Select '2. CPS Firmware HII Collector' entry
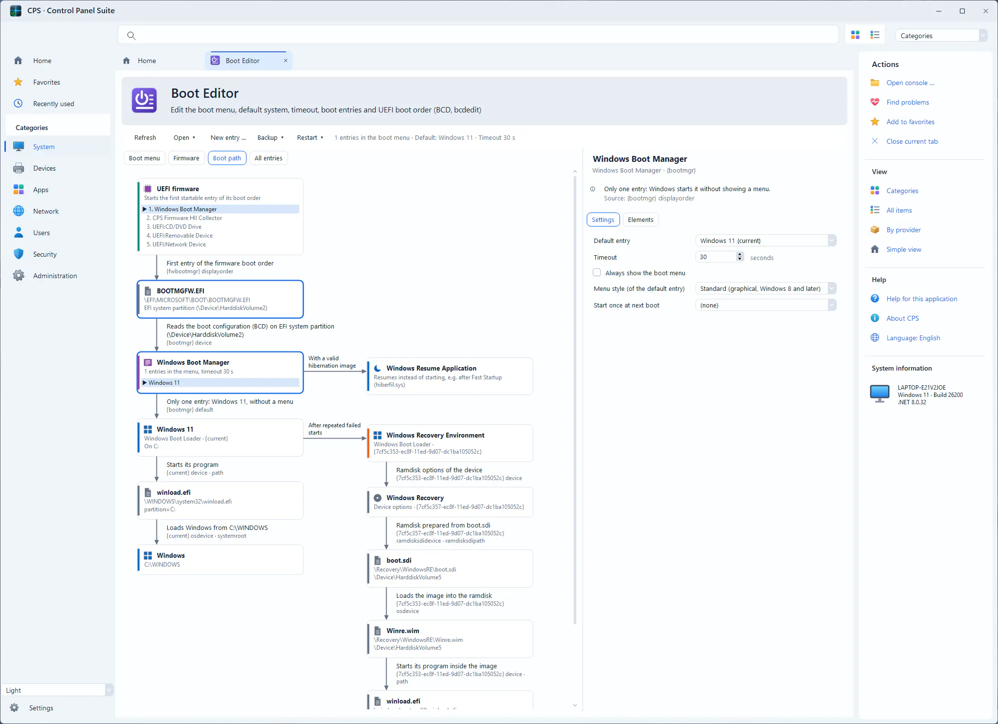The width and height of the screenshot is (998, 724). point(184,218)
